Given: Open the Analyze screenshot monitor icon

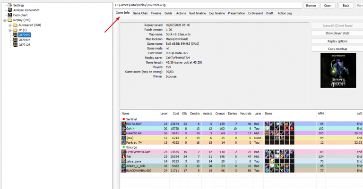Looking at the screenshot, I should point(10,10).
